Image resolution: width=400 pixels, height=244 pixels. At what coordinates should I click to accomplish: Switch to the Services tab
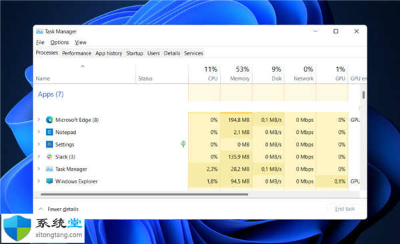pos(193,53)
